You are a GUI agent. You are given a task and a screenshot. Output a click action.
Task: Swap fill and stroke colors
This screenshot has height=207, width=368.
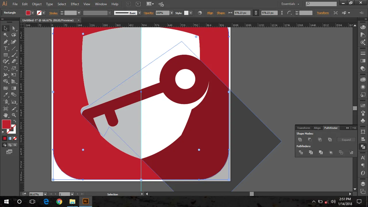(x=15, y=121)
